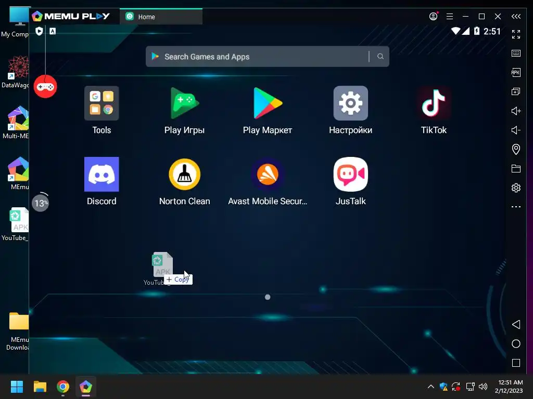Open multi-window sidebar icon
Image resolution: width=533 pixels, height=399 pixels.
pos(516,91)
